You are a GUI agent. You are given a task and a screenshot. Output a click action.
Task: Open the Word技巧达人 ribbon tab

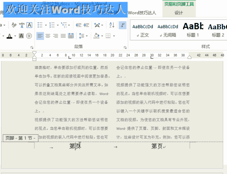[x=142, y=13]
